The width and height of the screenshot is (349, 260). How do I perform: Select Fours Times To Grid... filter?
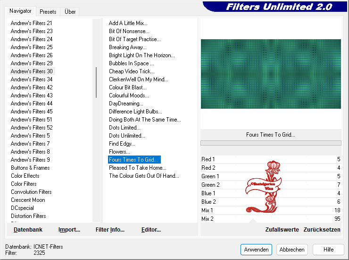tap(134, 160)
